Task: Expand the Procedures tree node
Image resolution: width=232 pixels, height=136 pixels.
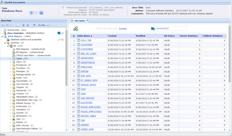Action: click(x=11, y=65)
